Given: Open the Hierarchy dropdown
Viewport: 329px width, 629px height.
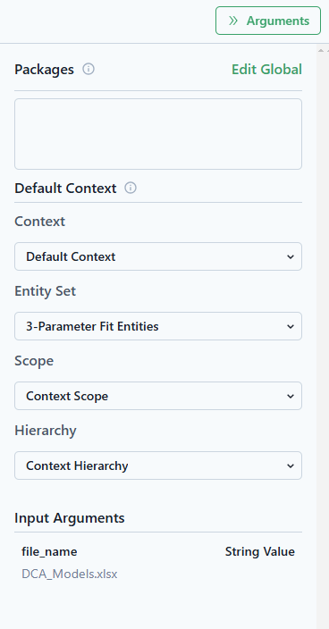Looking at the screenshot, I should 158,465.
